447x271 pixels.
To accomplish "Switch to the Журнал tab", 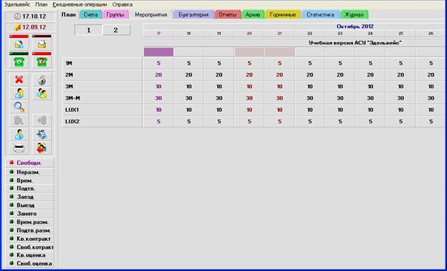I will 354,14.
